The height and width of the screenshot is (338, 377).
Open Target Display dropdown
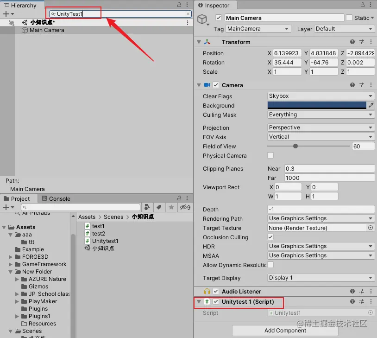(x=321, y=278)
